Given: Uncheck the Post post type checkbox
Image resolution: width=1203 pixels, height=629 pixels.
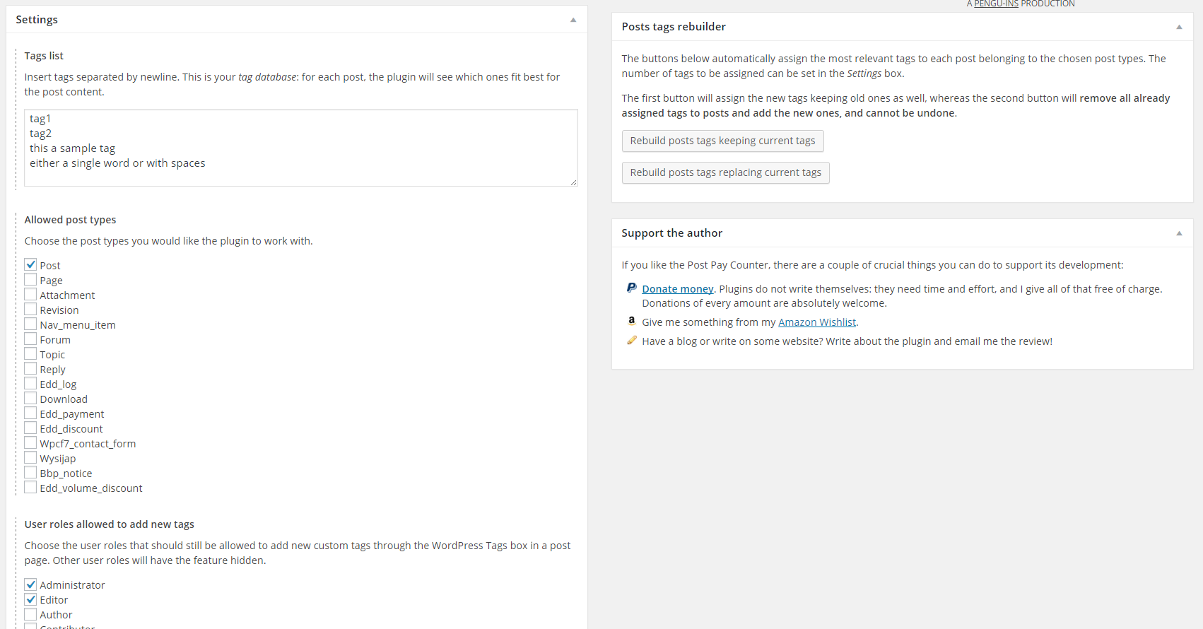Looking at the screenshot, I should click(30, 265).
